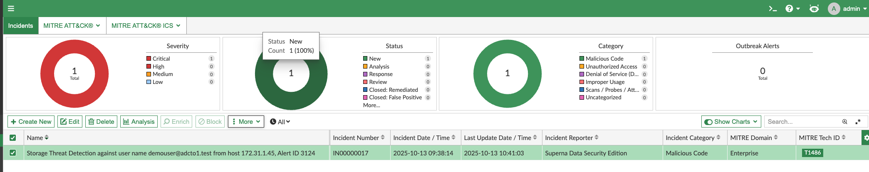
Task: Open the All time range dropdown
Action: [x=280, y=122]
